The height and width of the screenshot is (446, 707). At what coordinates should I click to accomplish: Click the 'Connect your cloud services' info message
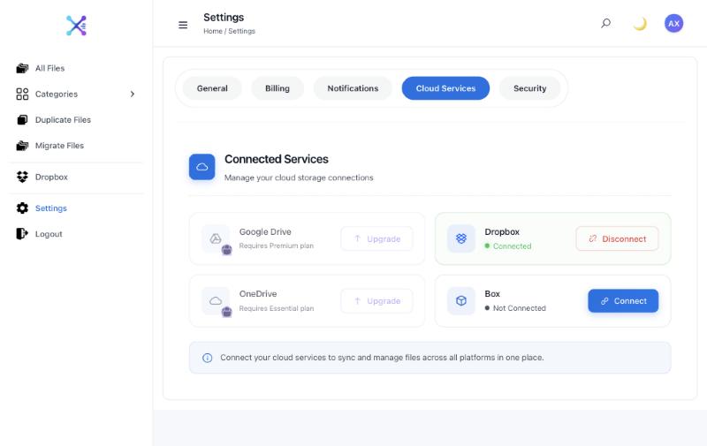pos(382,358)
